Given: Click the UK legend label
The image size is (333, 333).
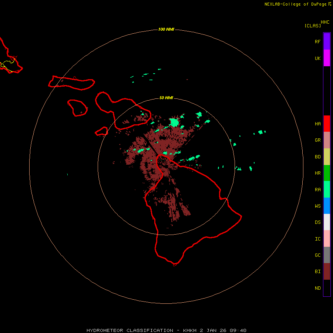Looking at the screenshot, I should (x=317, y=58).
